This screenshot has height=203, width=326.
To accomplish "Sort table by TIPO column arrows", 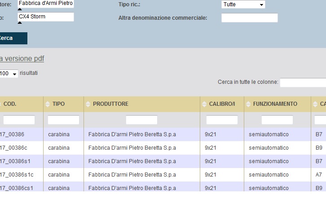I will click(48, 104).
